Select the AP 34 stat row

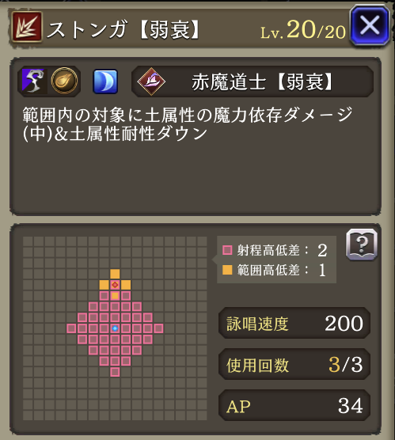(x=294, y=405)
